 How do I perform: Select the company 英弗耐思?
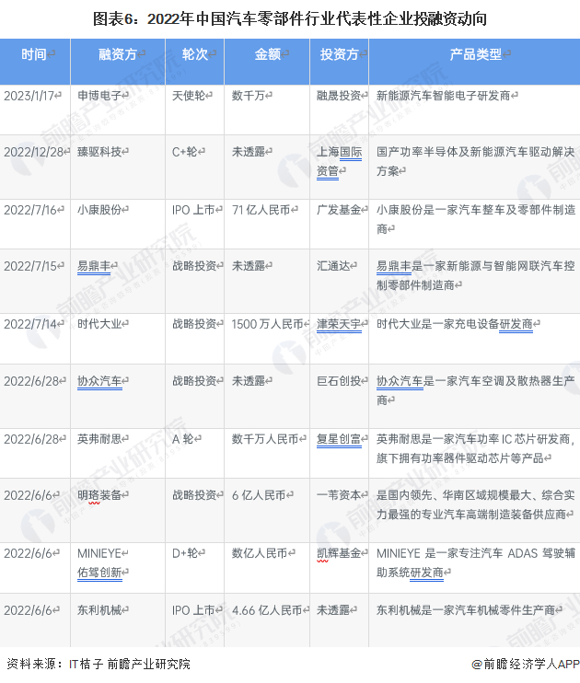click(x=99, y=439)
